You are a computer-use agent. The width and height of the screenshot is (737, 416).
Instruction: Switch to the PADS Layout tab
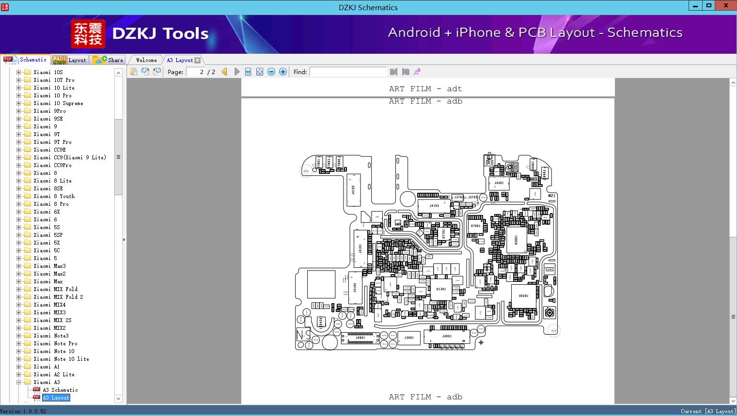(x=69, y=60)
